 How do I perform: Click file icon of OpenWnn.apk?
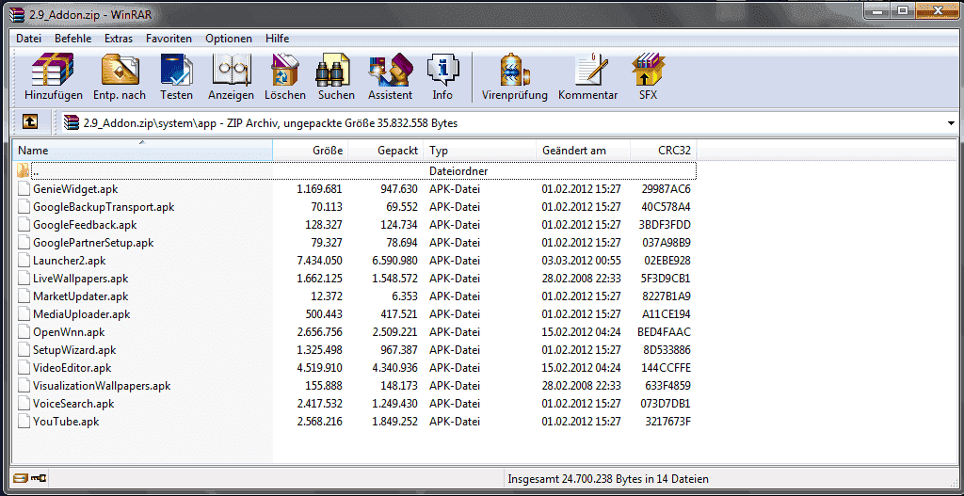[24, 332]
